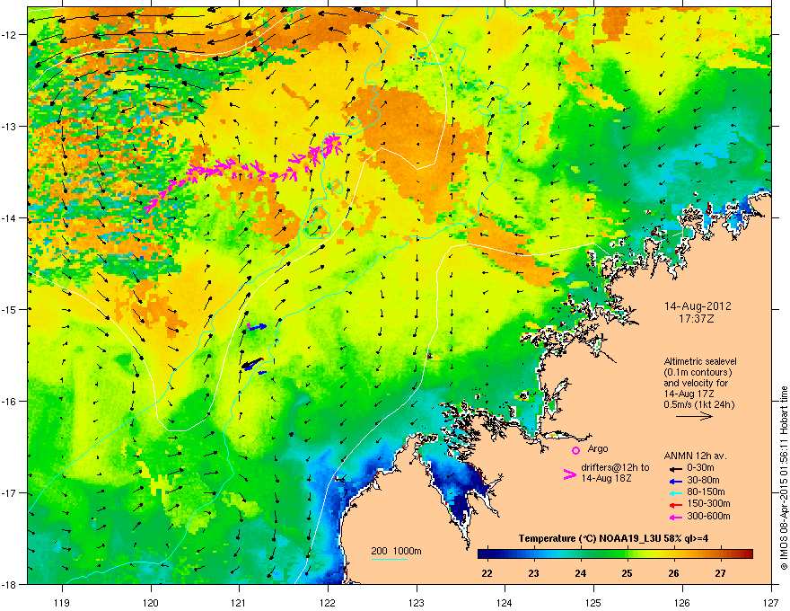Click the cyan isobath legend line under 200 1000m

(x=389, y=559)
